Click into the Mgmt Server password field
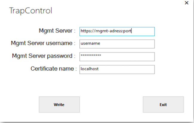The width and height of the screenshot is (194, 123). point(117,56)
